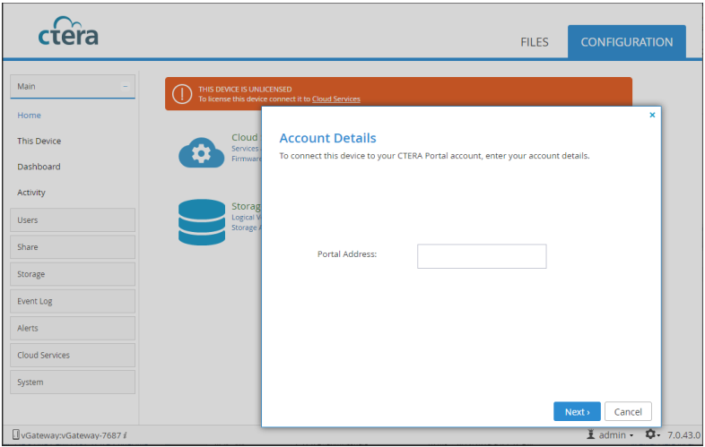Select Home in the sidebar
The image size is (705, 447).
pos(30,116)
